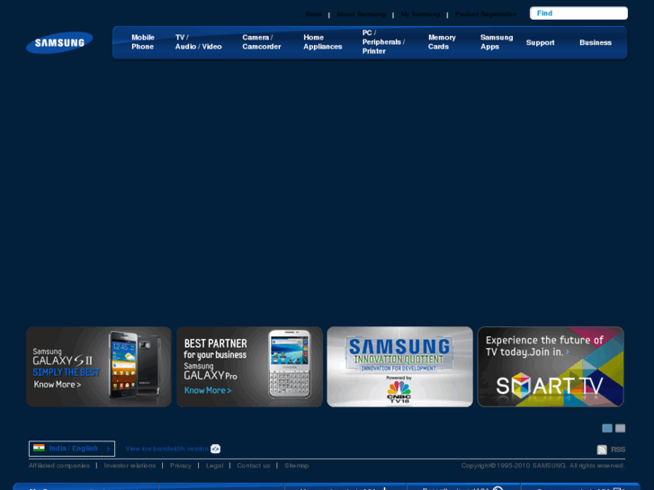The width and height of the screenshot is (654, 490).
Task: Click Know More on Galaxy Pro banner
Action: pos(207,390)
